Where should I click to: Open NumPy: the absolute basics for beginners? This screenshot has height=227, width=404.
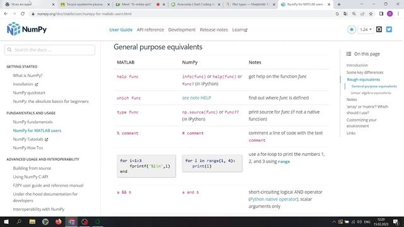pos(50,102)
